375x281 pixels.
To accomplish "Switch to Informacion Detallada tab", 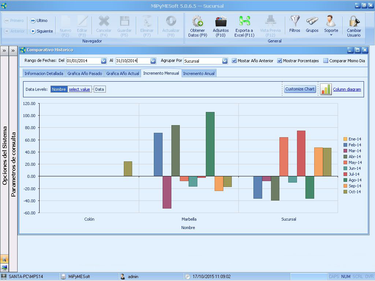I will pos(44,74).
